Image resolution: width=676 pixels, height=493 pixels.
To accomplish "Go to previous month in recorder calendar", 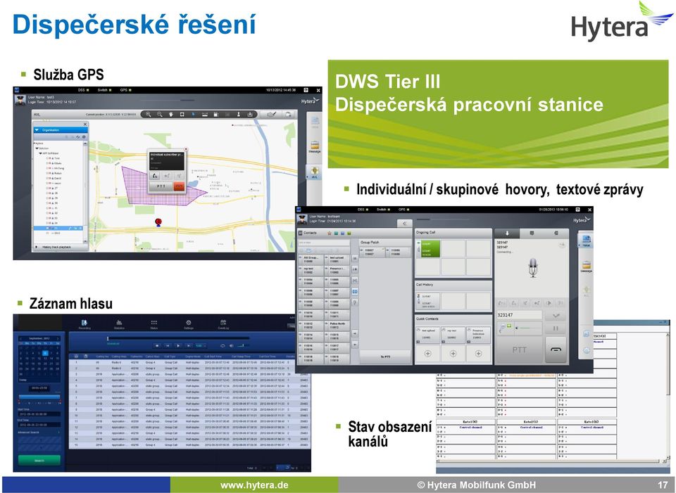I will coord(20,338).
